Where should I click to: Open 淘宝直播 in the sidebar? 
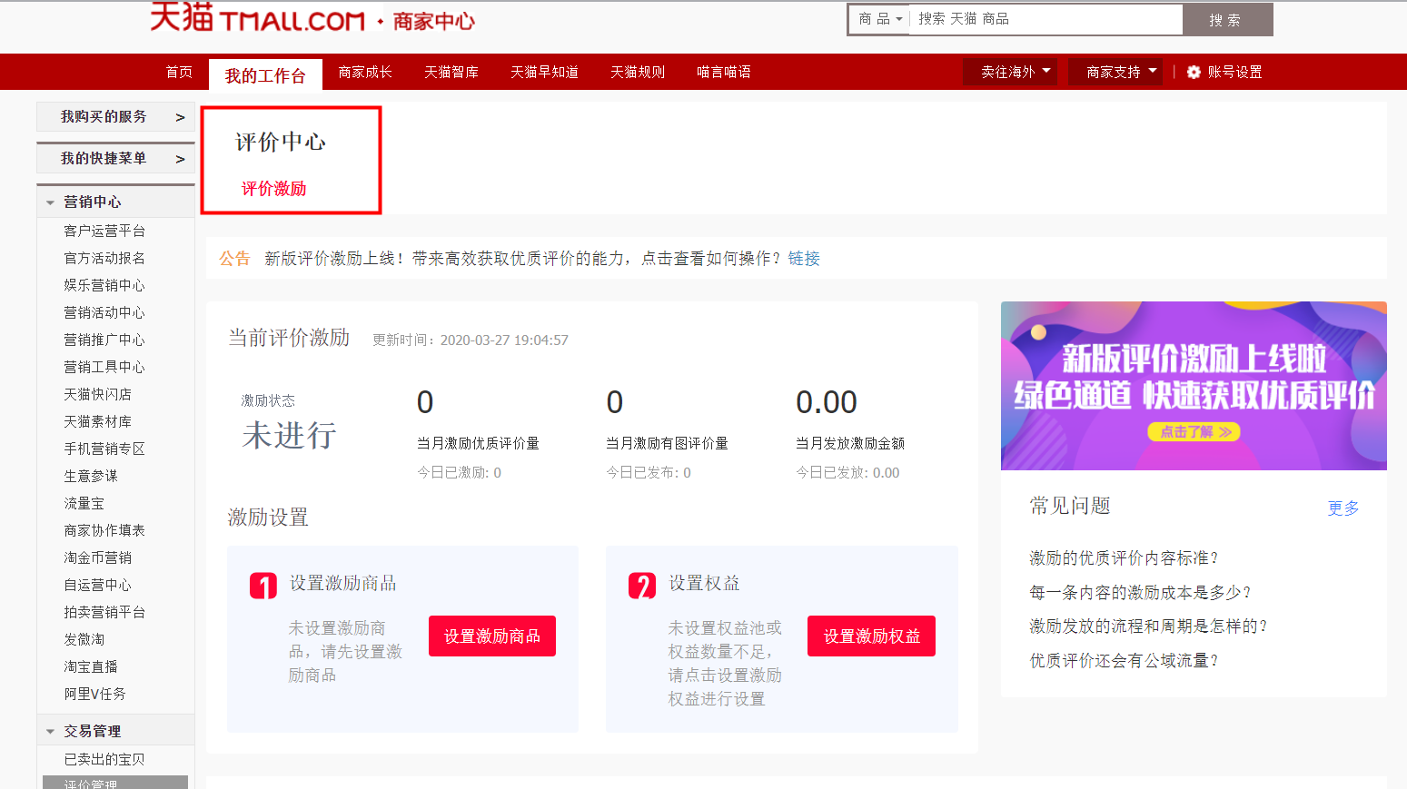[91, 666]
